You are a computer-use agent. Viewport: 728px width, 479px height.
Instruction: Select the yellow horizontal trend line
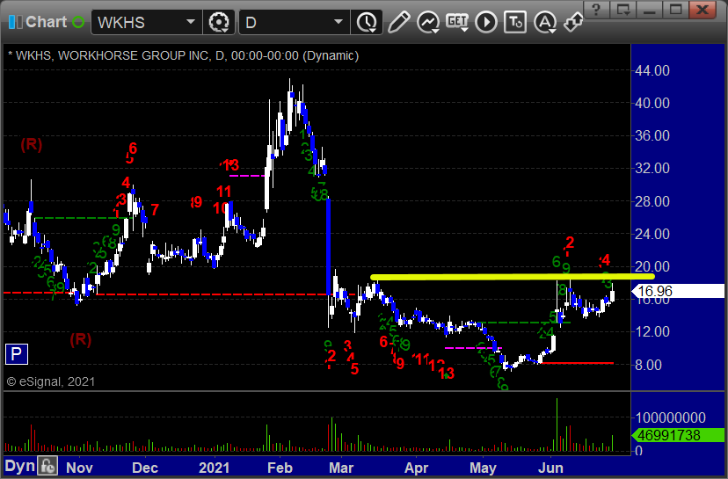coord(513,277)
